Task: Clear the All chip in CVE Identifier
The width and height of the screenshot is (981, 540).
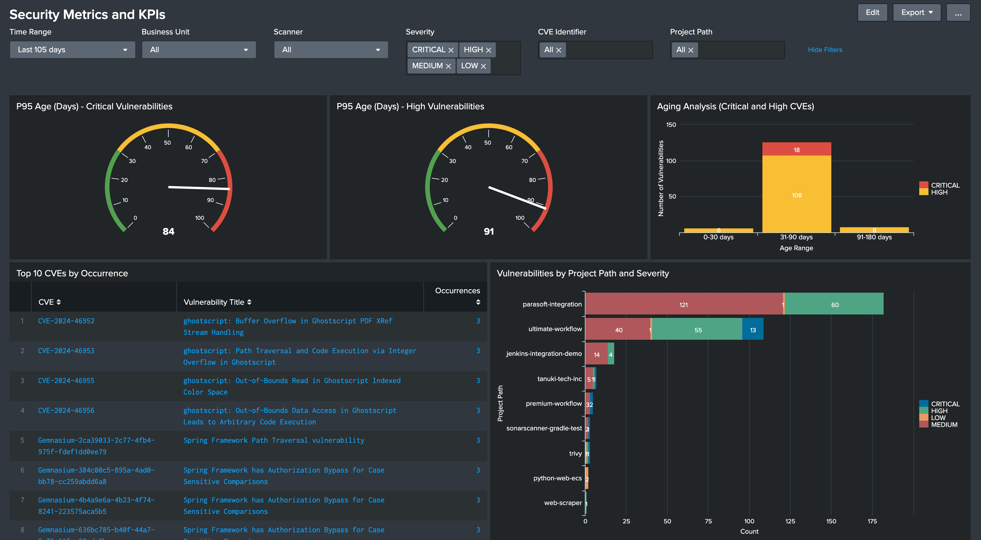Action: (x=559, y=50)
